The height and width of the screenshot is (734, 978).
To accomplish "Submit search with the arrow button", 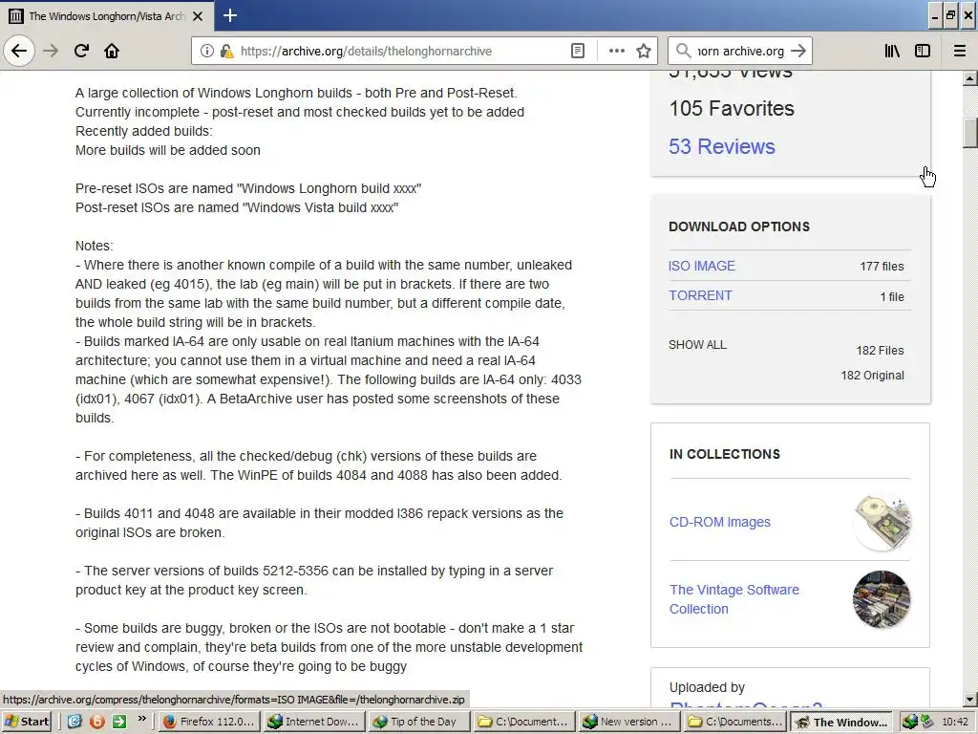I will [798, 51].
